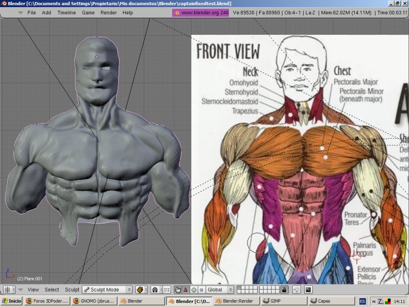Expand hidden system tray icons arrow
This screenshot has height=307, width=409.
tap(374, 301)
